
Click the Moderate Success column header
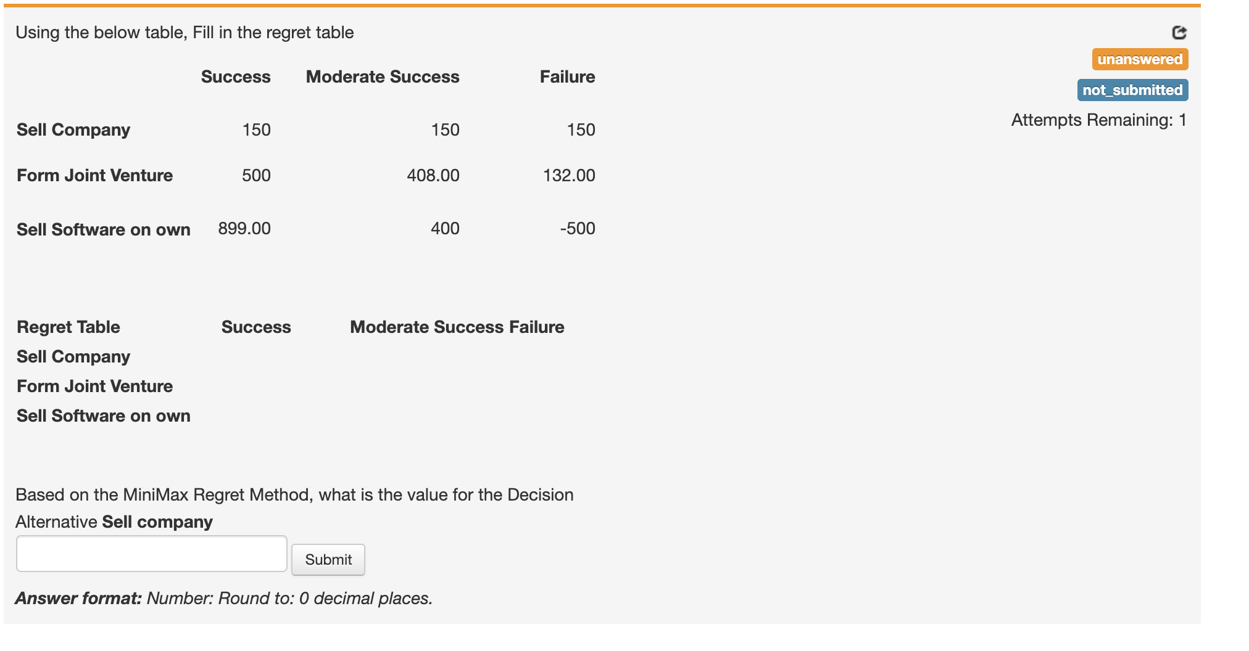click(x=382, y=76)
